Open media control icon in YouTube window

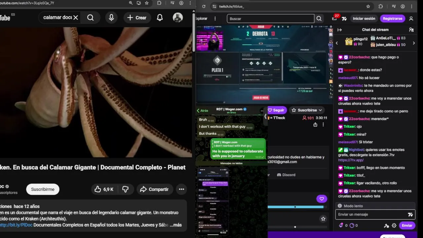pos(172,3)
